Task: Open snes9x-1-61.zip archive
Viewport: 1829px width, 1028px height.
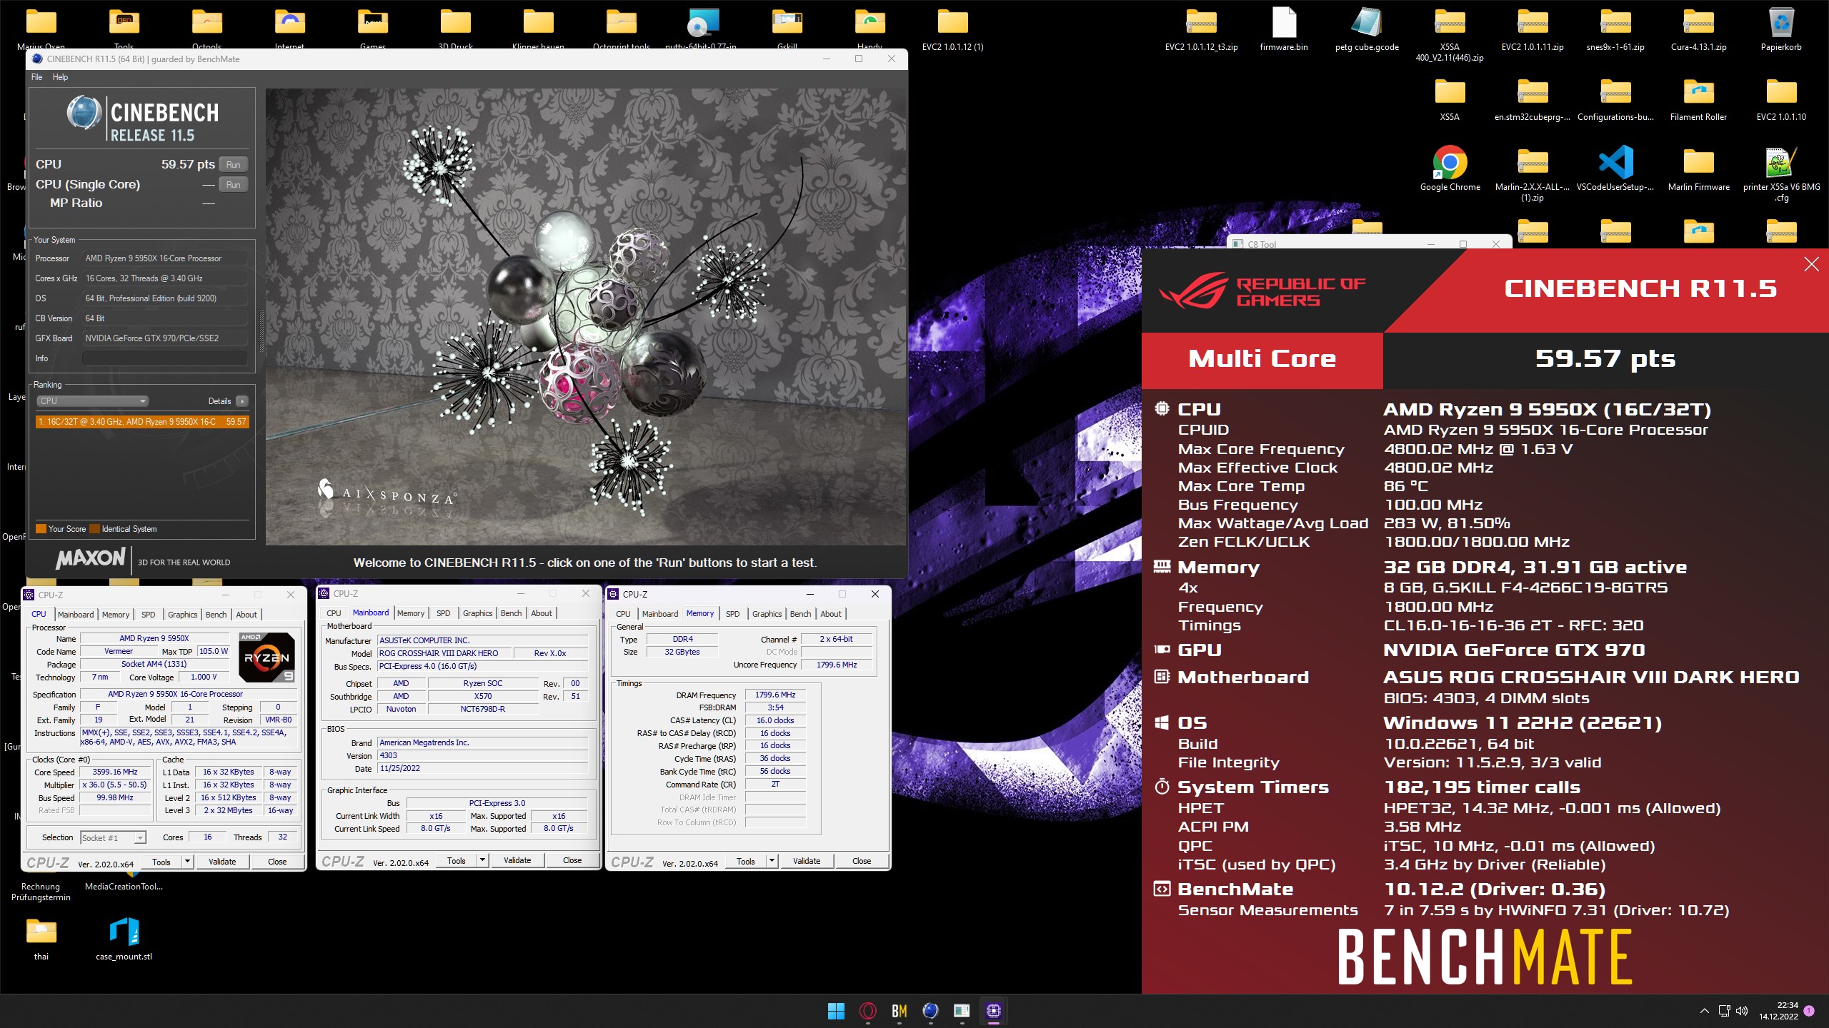Action: (1615, 29)
